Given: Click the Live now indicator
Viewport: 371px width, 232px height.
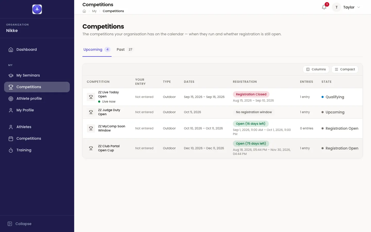Looking at the screenshot, I should point(107,102).
